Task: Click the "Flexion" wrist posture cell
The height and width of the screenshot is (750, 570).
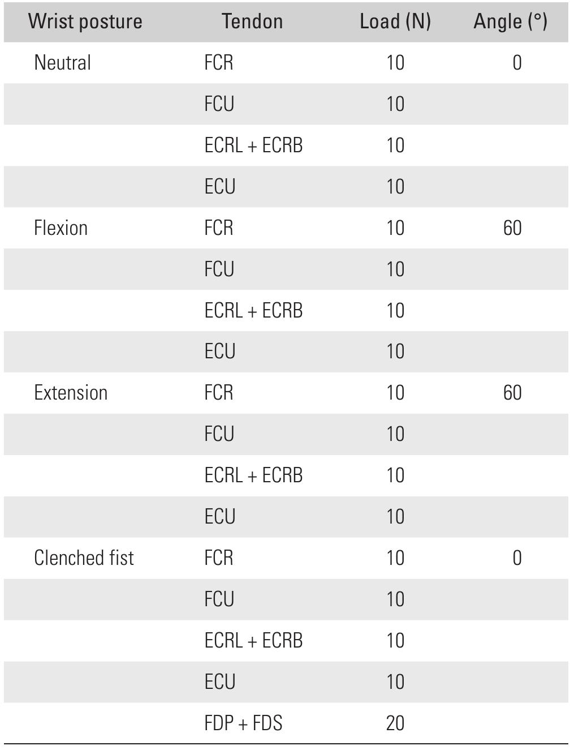Action: [x=61, y=228]
